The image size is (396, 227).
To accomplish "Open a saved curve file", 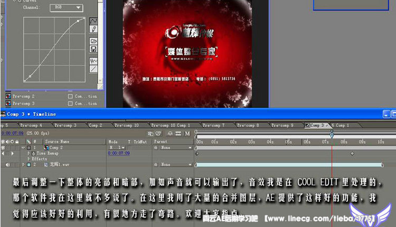I will click(93, 41).
